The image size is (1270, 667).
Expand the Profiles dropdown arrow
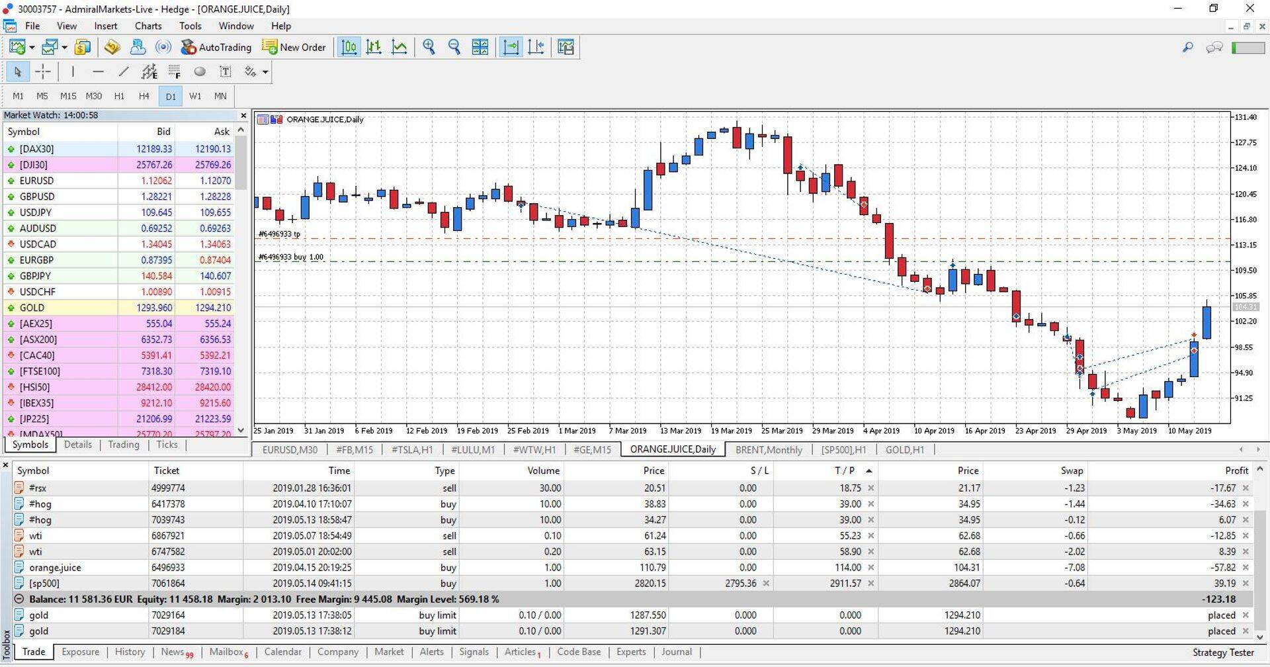tap(64, 48)
